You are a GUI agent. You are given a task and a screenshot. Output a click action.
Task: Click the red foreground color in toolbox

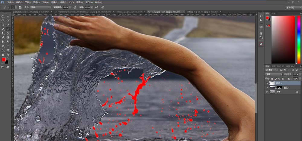[x=4, y=60]
